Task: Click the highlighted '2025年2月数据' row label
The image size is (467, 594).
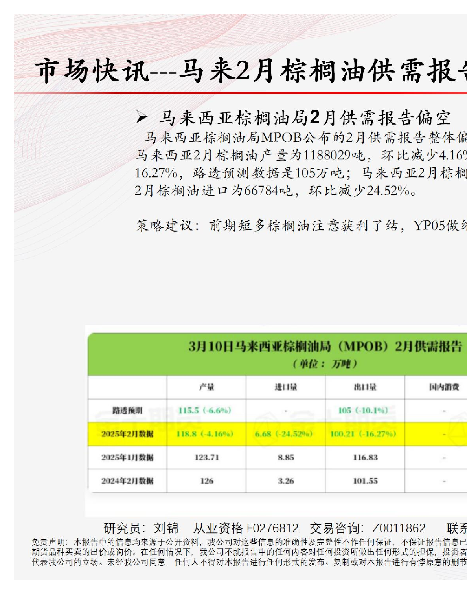Action: [127, 434]
